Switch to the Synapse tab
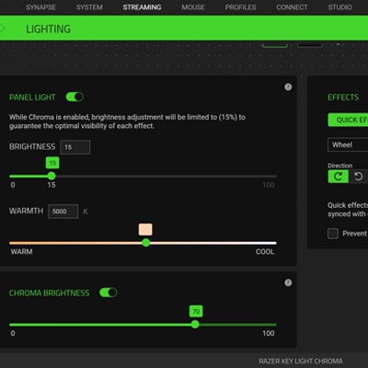 (x=40, y=7)
